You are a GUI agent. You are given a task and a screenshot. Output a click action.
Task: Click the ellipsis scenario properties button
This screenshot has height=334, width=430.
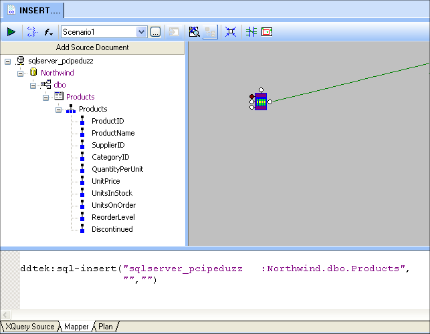pyautogui.click(x=155, y=32)
